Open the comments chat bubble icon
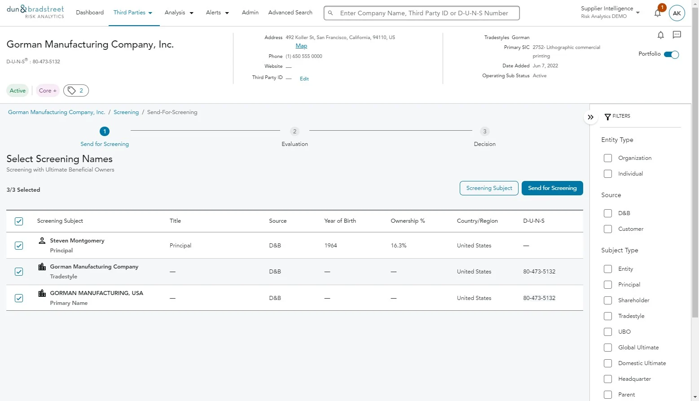The image size is (699, 401). point(677,35)
